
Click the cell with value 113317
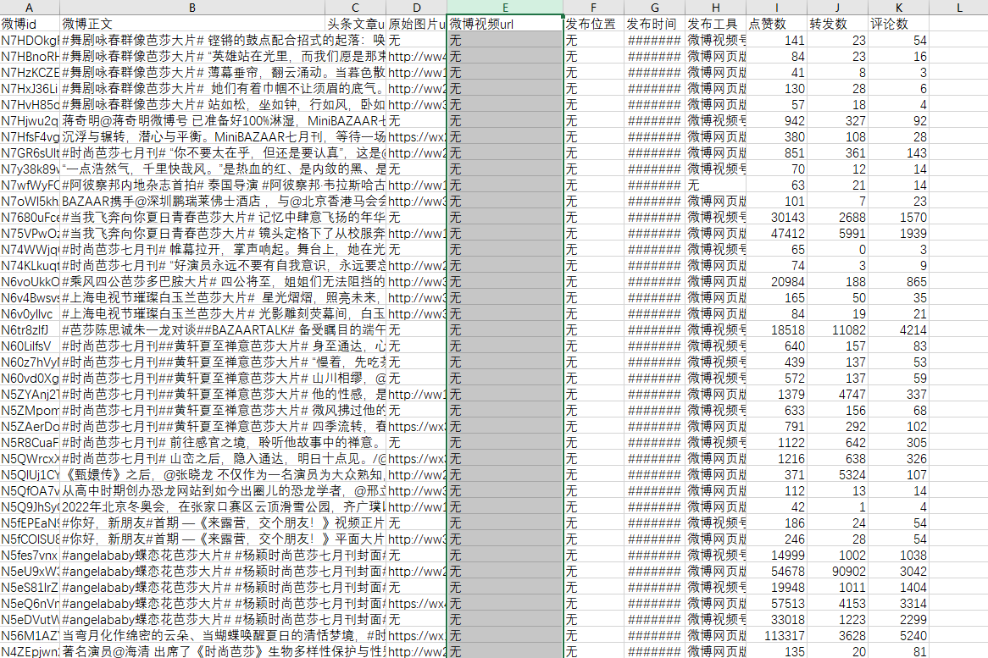[x=784, y=635]
